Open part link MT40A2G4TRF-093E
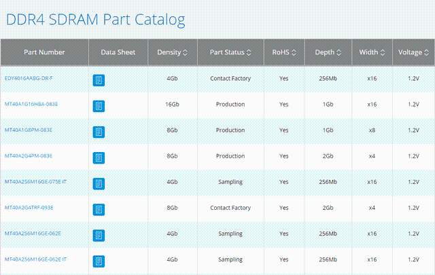 pyautogui.click(x=29, y=208)
